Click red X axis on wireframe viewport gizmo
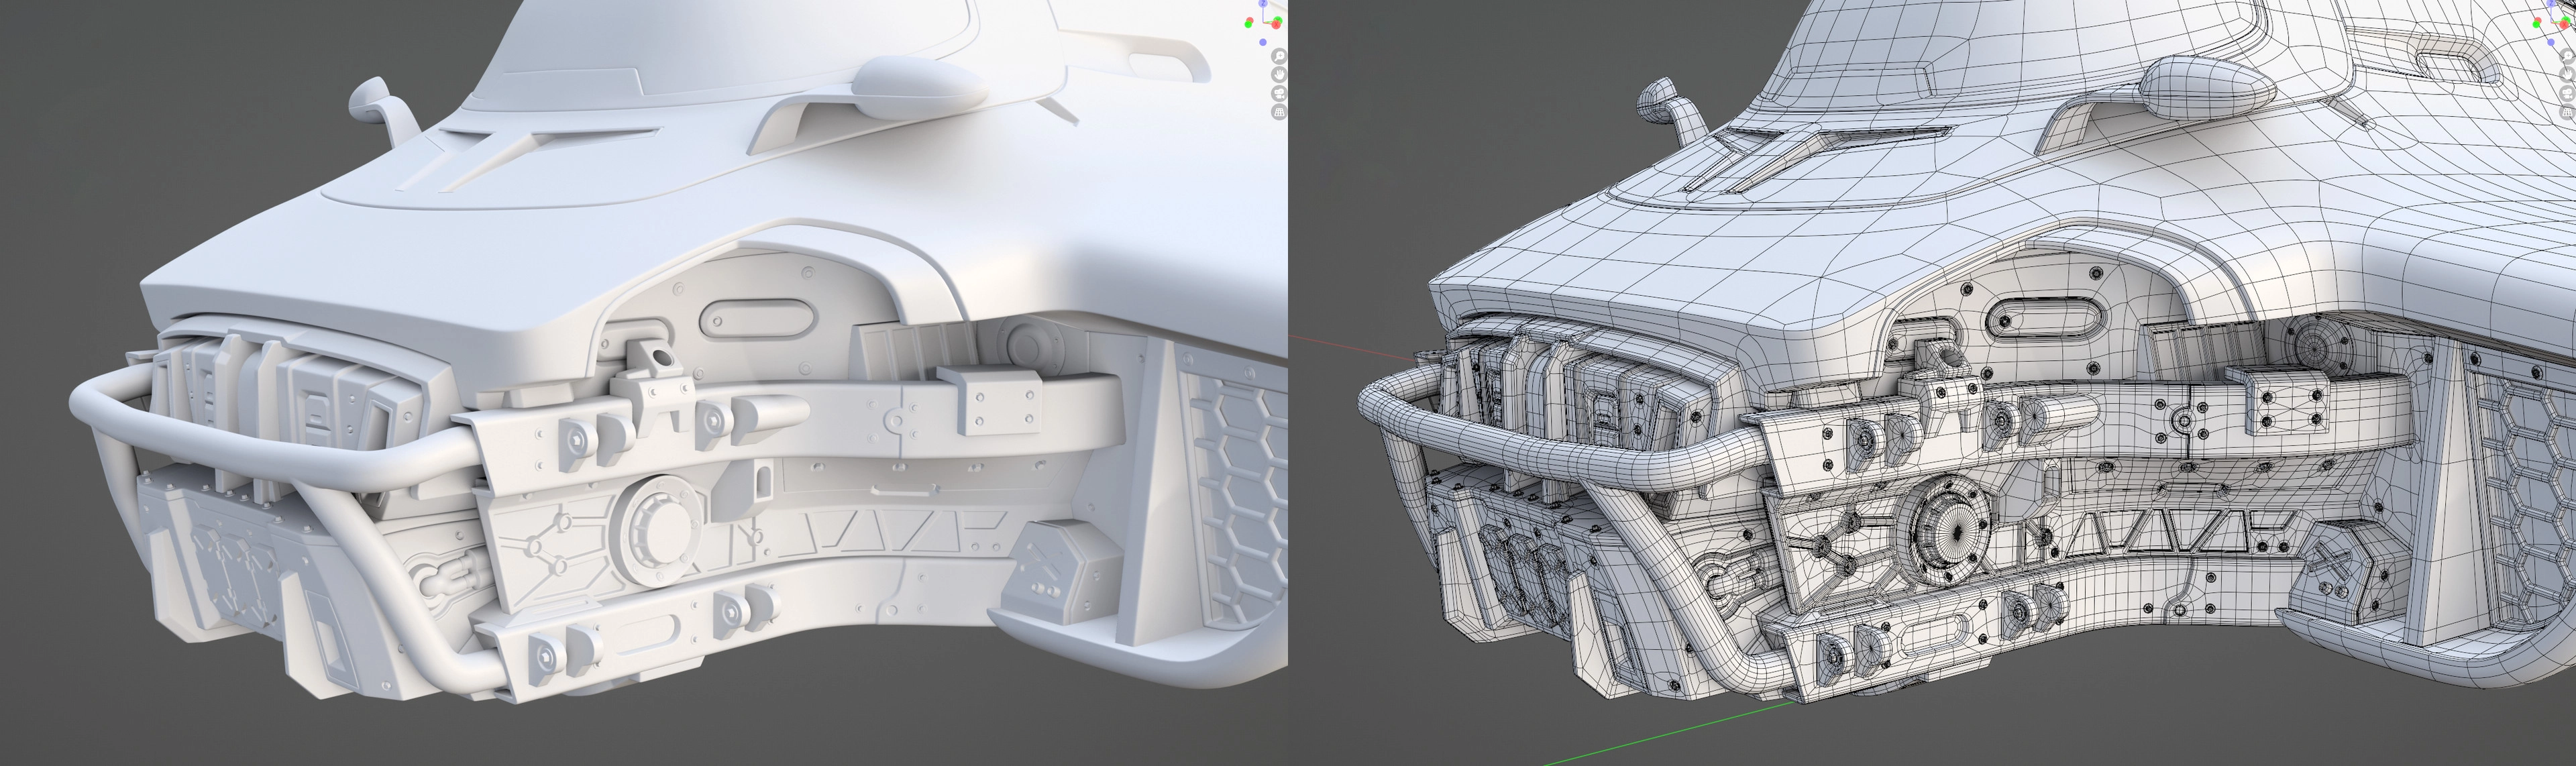Screen dimensions: 2576x766 point(2564,25)
